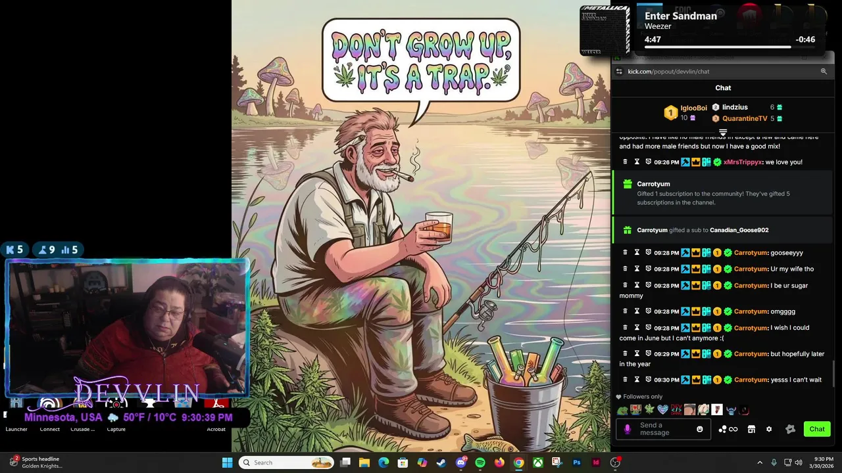Launch Microsoft Edge from taskbar
Screen dimensions: 842x473
coord(384,462)
